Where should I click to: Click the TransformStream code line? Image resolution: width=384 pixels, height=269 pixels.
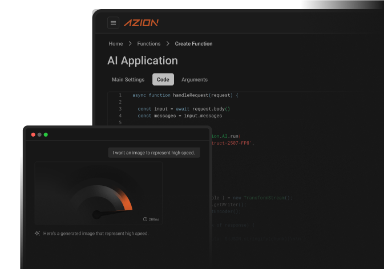pos(252,198)
